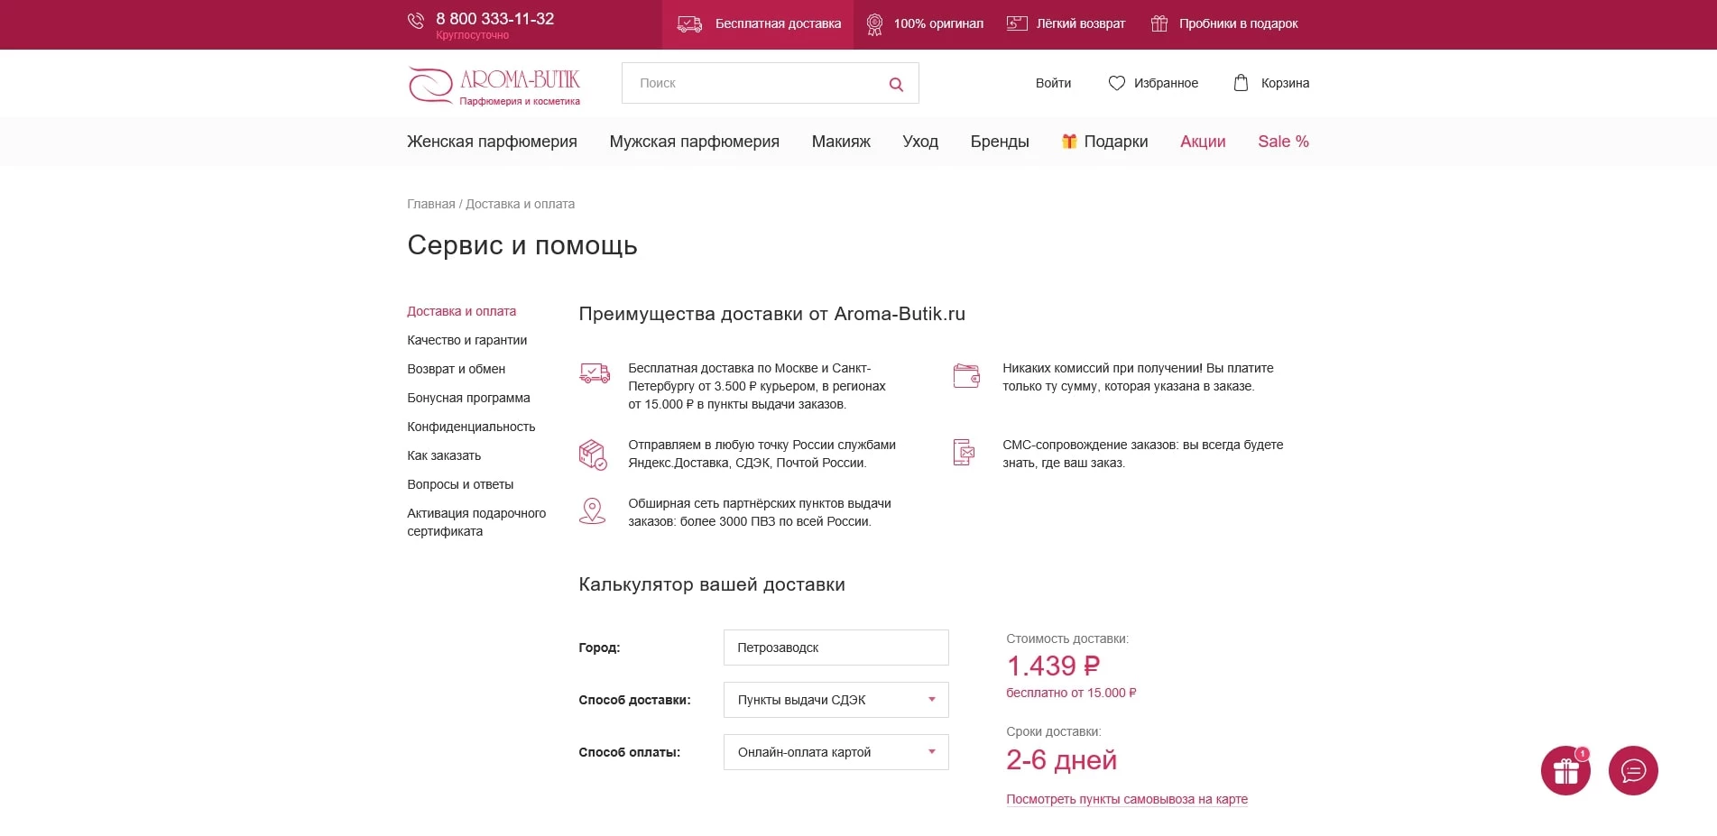Click the 100% оригинал medal icon
Screen dimensions: 1717x836
tap(872, 23)
